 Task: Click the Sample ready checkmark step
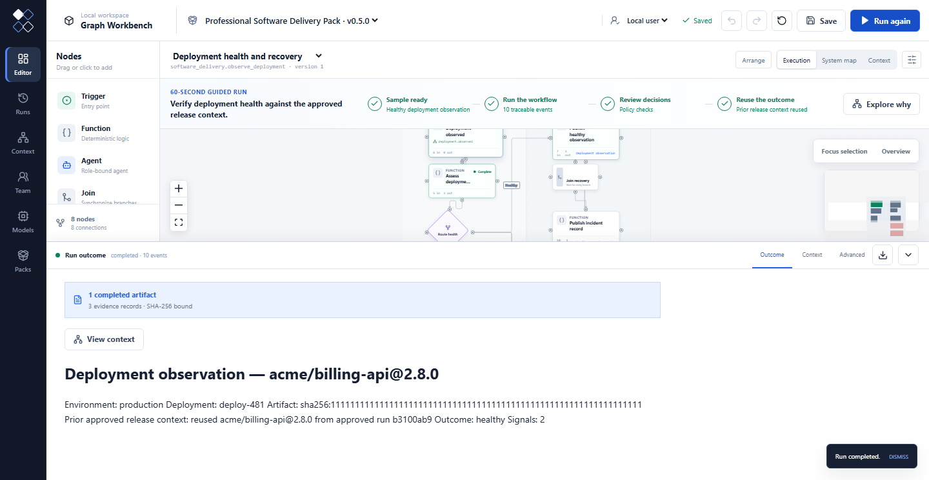pyautogui.click(x=419, y=105)
